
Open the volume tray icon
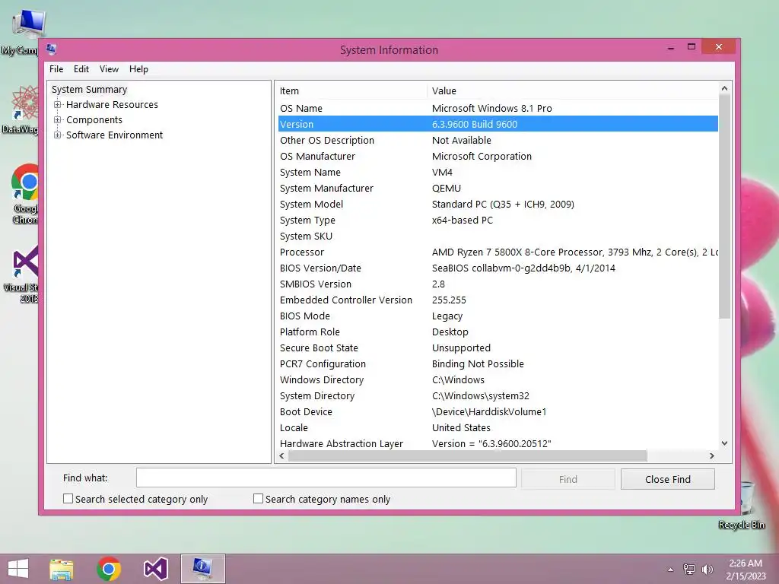pos(707,569)
